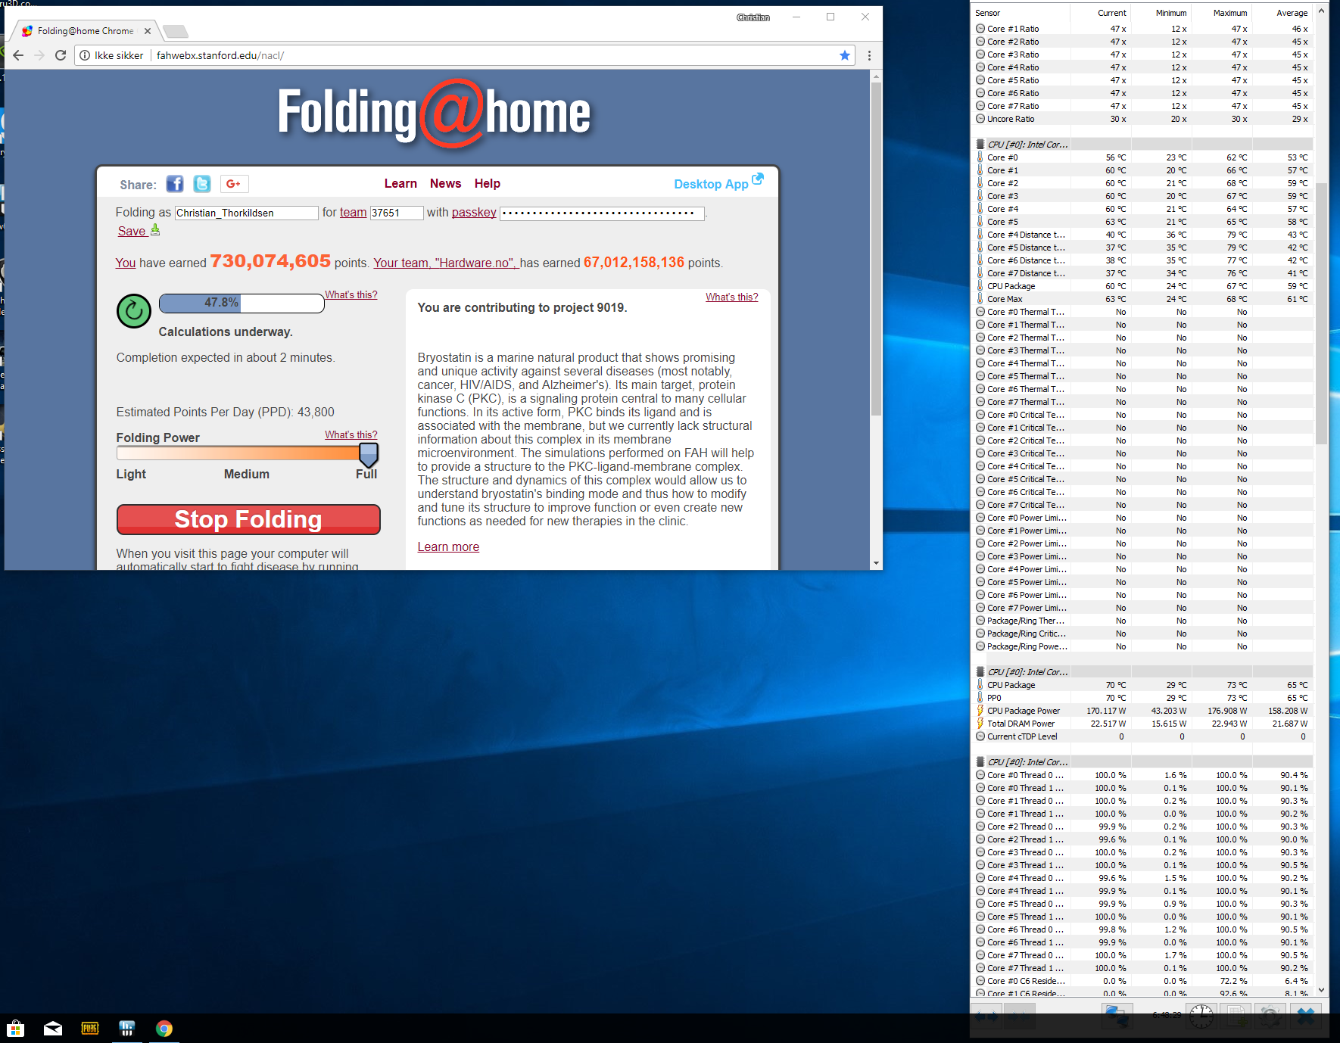
Task: Open Chrome three-dot menu
Action: click(x=869, y=55)
